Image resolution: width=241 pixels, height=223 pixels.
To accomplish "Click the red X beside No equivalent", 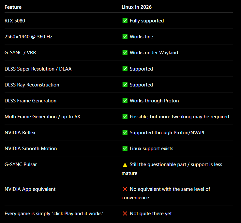I will (125, 189).
